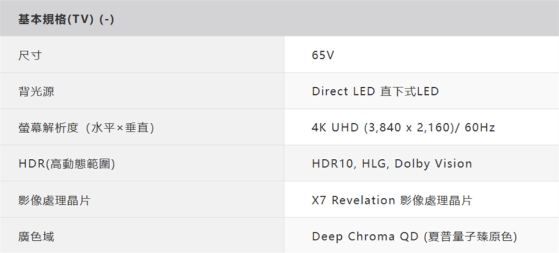Click the 65V size value
The height and width of the screenshot is (253, 559).
(323, 56)
